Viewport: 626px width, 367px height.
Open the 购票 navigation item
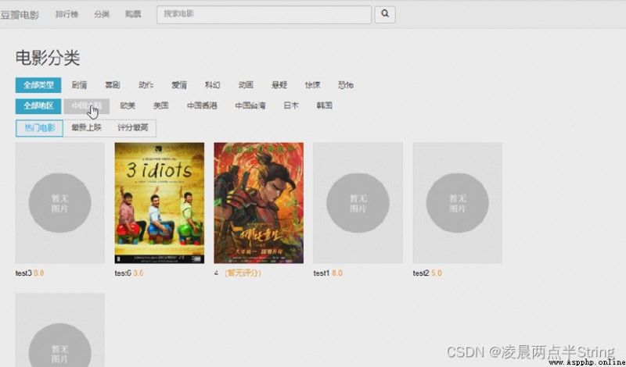click(133, 14)
